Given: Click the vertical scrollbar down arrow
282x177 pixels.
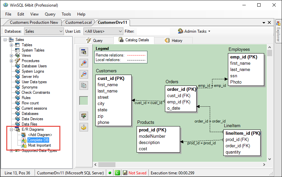Looking at the screenshot, I should pyautogui.click(x=269, y=159).
